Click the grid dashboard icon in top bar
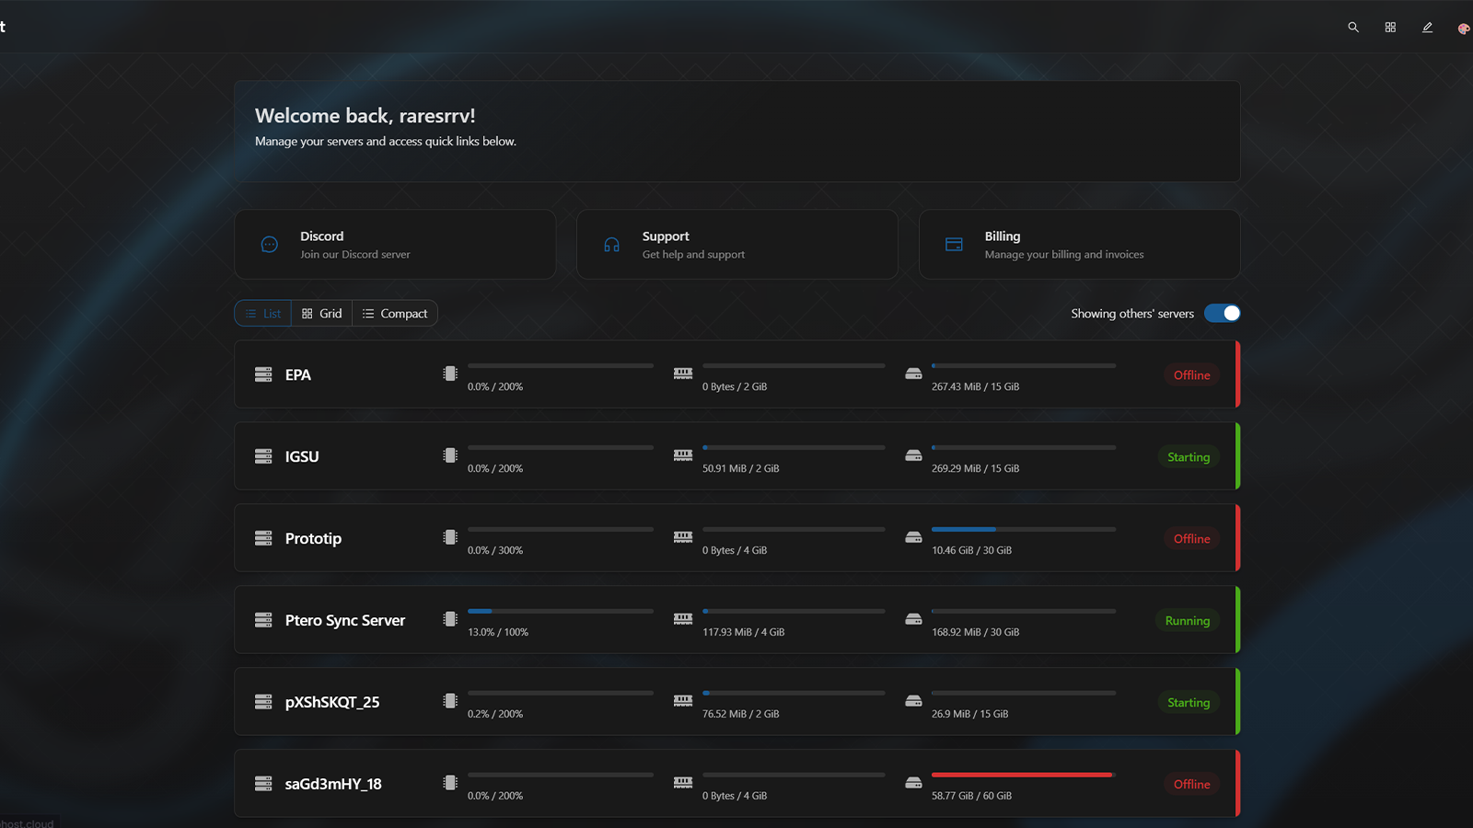Image resolution: width=1473 pixels, height=828 pixels. (1390, 28)
